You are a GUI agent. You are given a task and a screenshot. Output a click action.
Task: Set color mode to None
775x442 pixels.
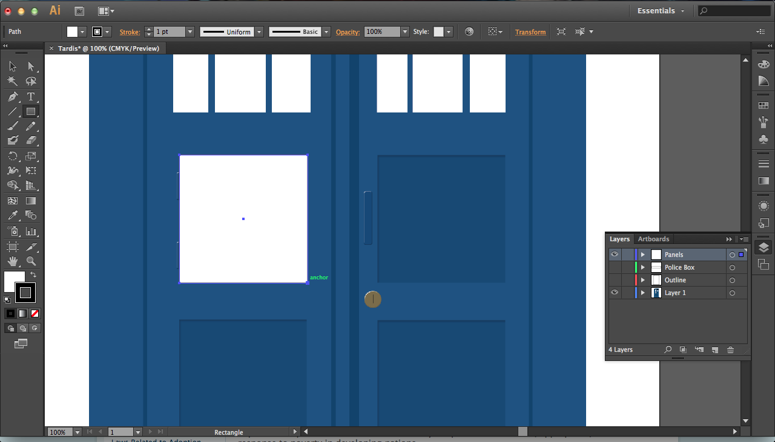coord(35,313)
